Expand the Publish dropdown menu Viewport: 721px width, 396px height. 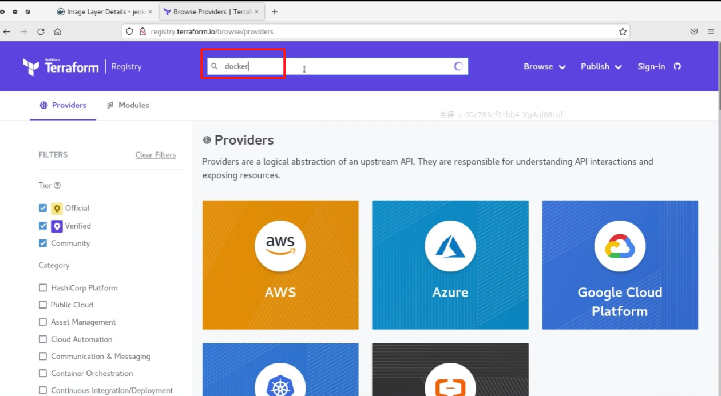point(601,66)
